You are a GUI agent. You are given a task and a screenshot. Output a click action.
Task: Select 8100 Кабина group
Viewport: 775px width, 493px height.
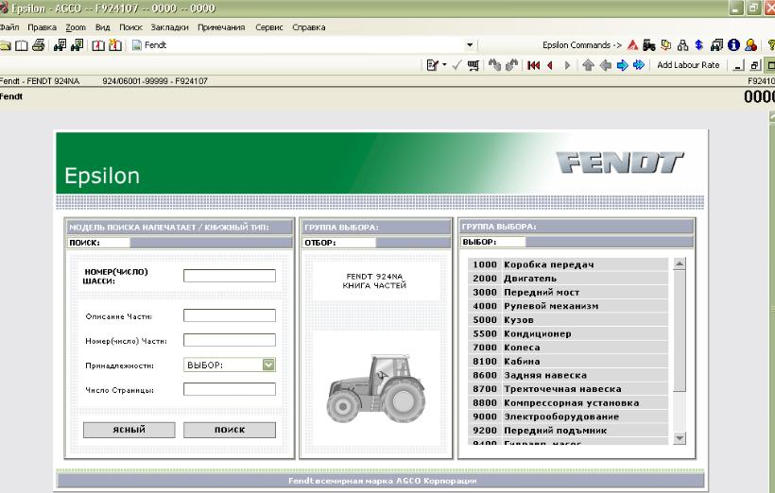pyautogui.click(x=568, y=362)
